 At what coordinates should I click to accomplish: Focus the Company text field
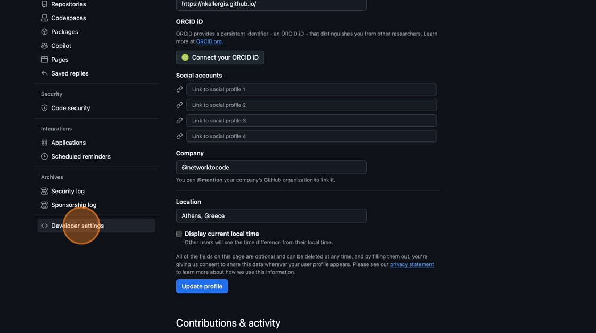pos(271,167)
